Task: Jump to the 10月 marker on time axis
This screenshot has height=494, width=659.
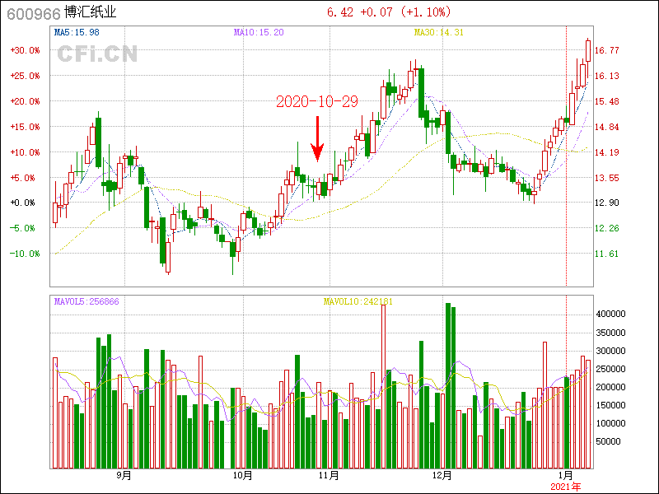Action: (x=242, y=475)
